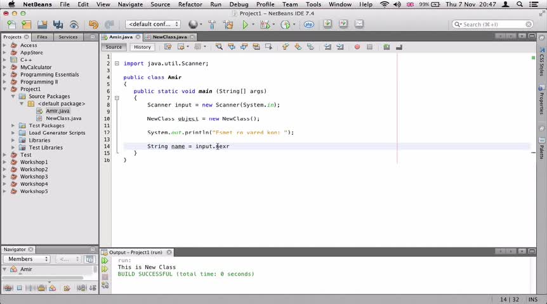Screen dimensions: 547x304
Task: Click the New File toolbar icon
Action: point(11,24)
